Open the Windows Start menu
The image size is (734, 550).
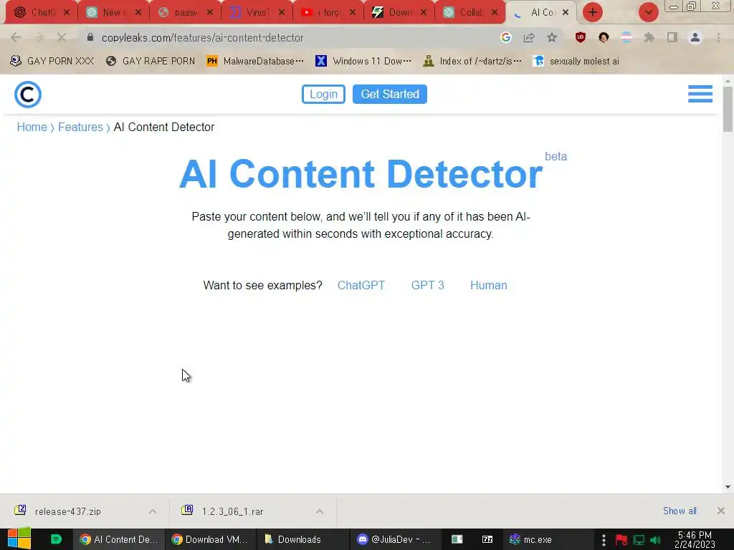(x=19, y=539)
